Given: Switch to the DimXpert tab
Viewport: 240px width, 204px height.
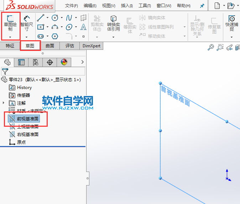Looking at the screenshot, I should coord(92,46).
